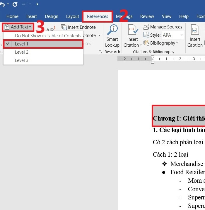Screen dimensions: 205x210
Task: Open Customize Quick Access Toolbar arrow
Action: pyautogui.click(x=37, y=4)
